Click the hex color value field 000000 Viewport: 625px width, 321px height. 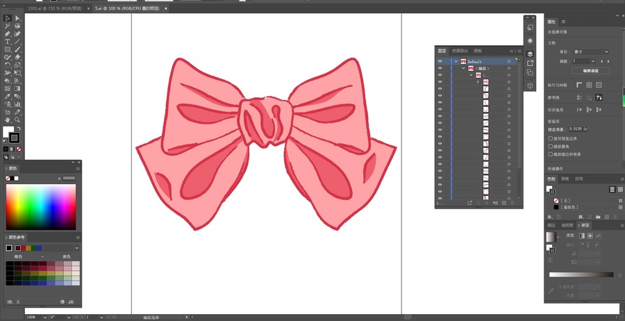69,179
